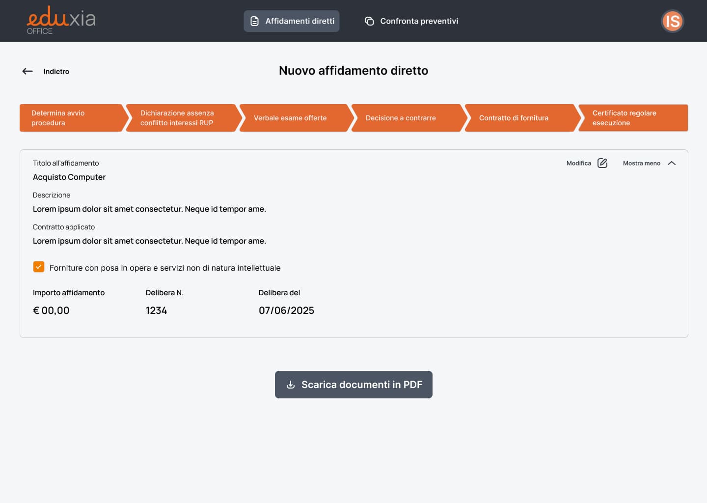Uncheck the Forniture con posa in opera checkbox
Image resolution: width=707 pixels, height=503 pixels.
tap(39, 267)
